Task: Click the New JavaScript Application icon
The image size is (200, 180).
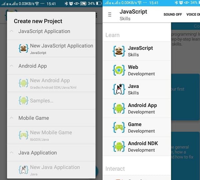Action: tap(23, 49)
